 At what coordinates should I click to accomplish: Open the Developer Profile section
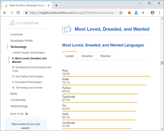point(22,41)
